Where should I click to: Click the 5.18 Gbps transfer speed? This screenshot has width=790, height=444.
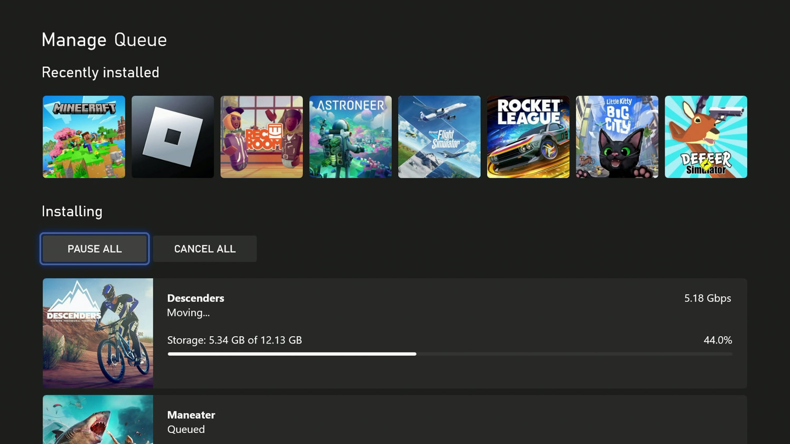707,298
